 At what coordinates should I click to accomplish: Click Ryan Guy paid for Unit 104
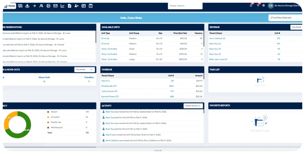[110, 129]
